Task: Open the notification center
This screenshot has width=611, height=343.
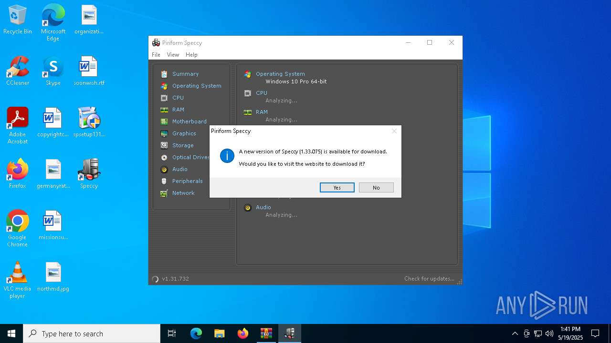Action: (x=595, y=333)
